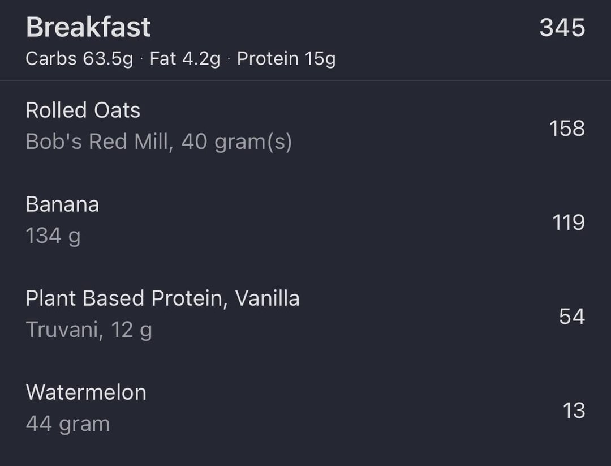Viewport: 611px width, 466px height.
Task: Click the Bob's Red Mill brand text
Action: click(x=97, y=142)
